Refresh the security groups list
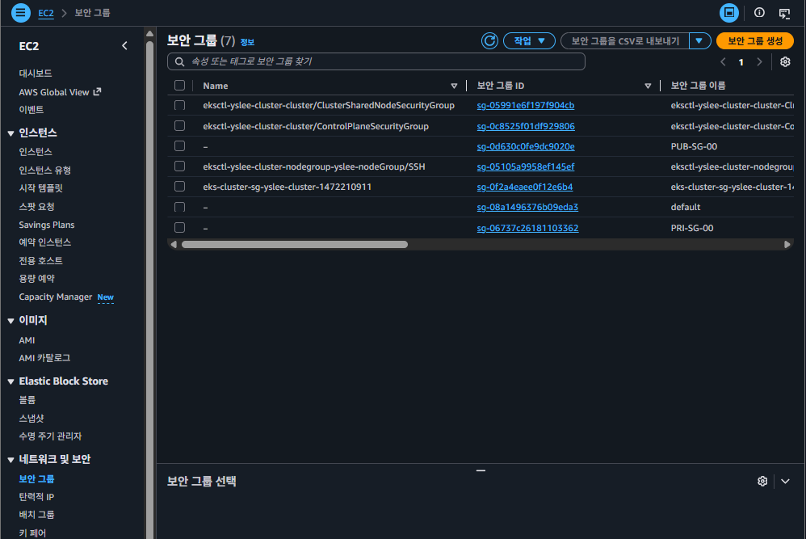The width and height of the screenshot is (806, 539). point(489,40)
